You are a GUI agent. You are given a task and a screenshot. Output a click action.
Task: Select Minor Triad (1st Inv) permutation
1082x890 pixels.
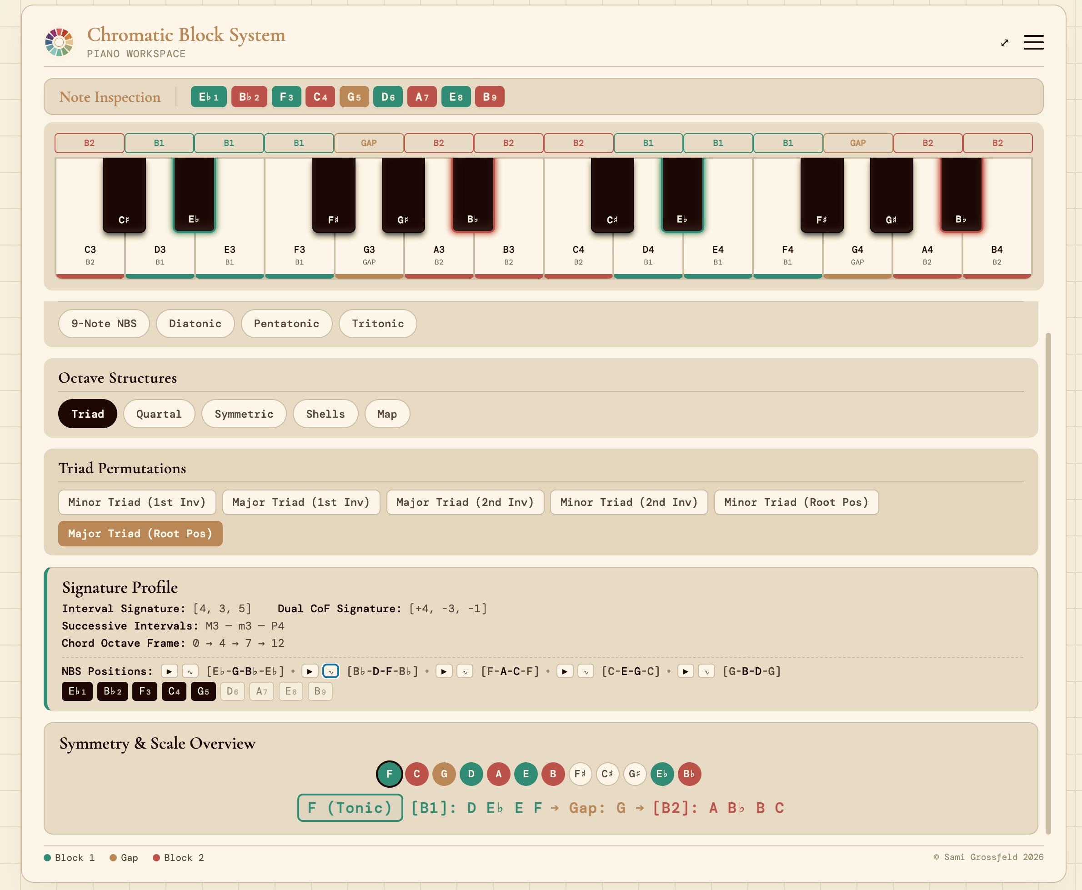pos(137,502)
